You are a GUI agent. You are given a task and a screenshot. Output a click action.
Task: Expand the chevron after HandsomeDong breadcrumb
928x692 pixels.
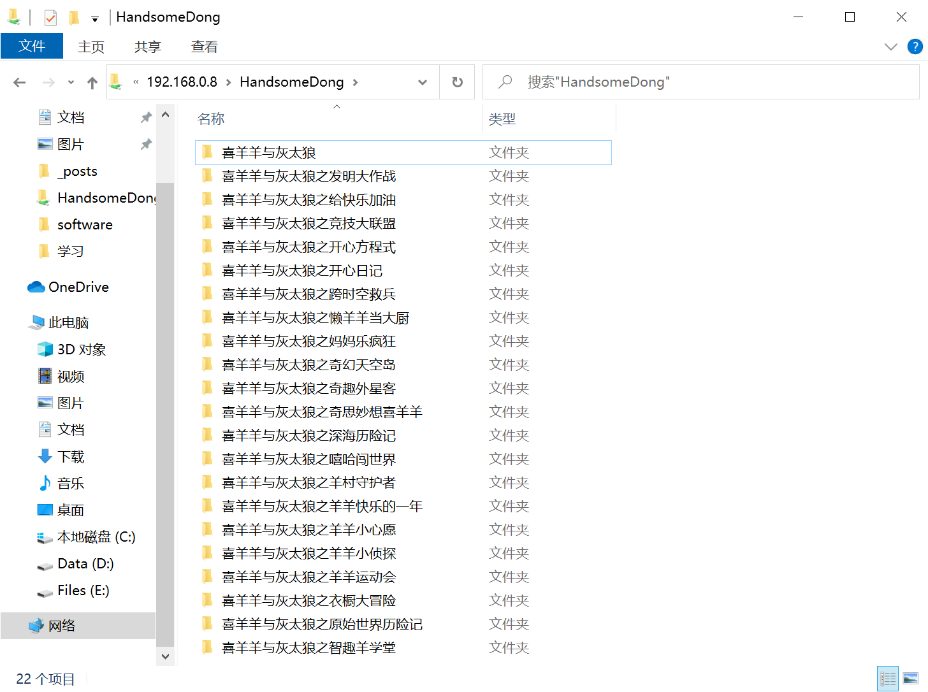(356, 82)
